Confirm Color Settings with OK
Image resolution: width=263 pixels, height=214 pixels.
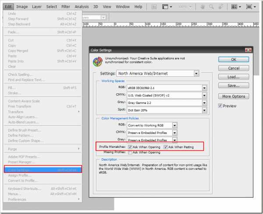point(233,60)
